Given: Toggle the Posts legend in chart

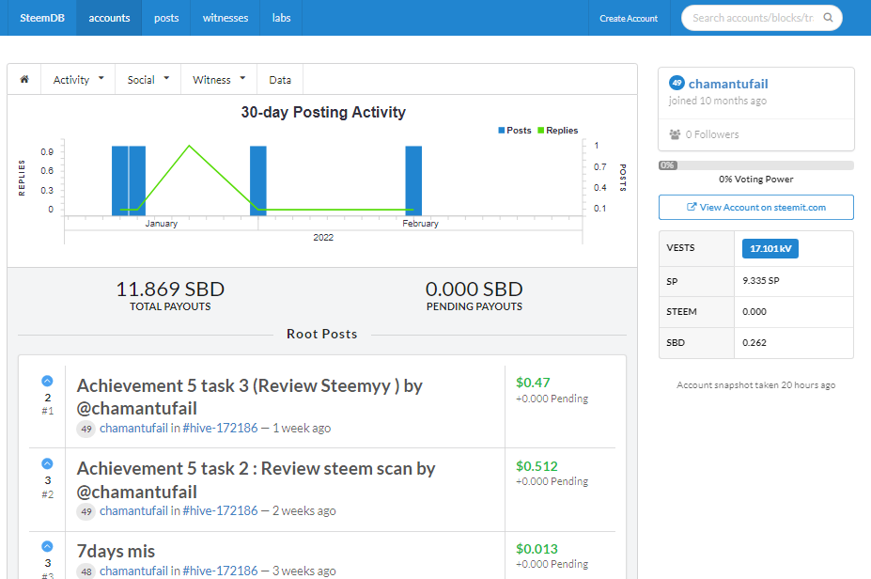Looking at the screenshot, I should coord(514,130).
